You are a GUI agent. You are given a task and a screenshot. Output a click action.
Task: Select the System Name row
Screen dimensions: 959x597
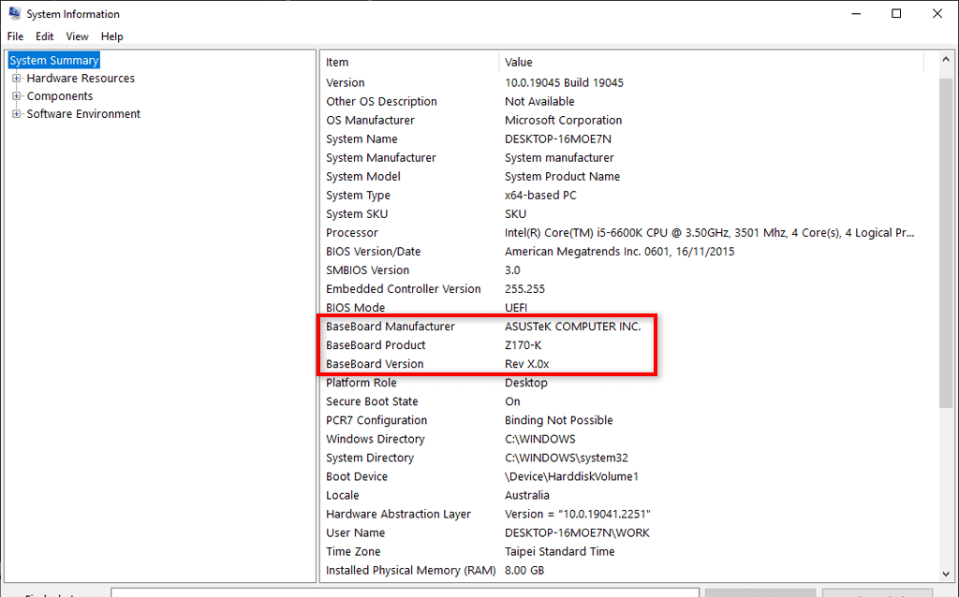click(623, 139)
